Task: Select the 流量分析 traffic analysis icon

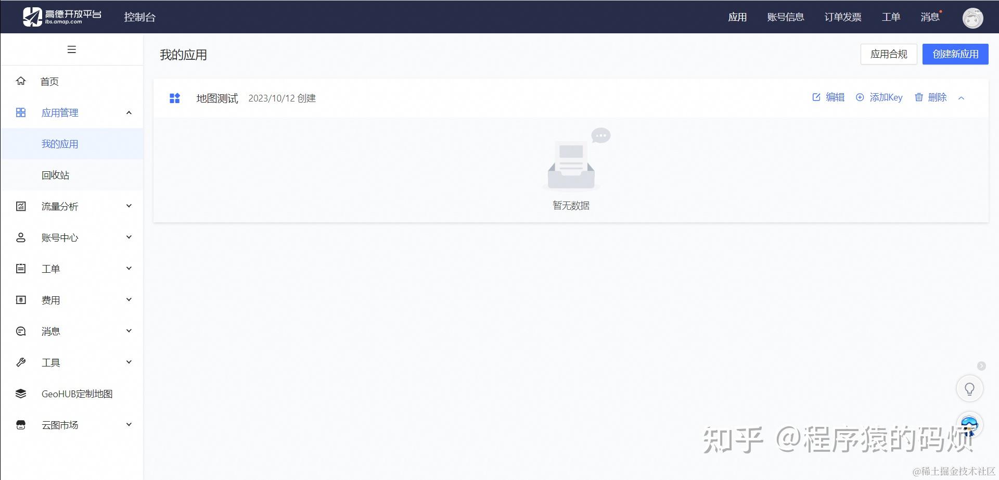Action: pos(21,206)
